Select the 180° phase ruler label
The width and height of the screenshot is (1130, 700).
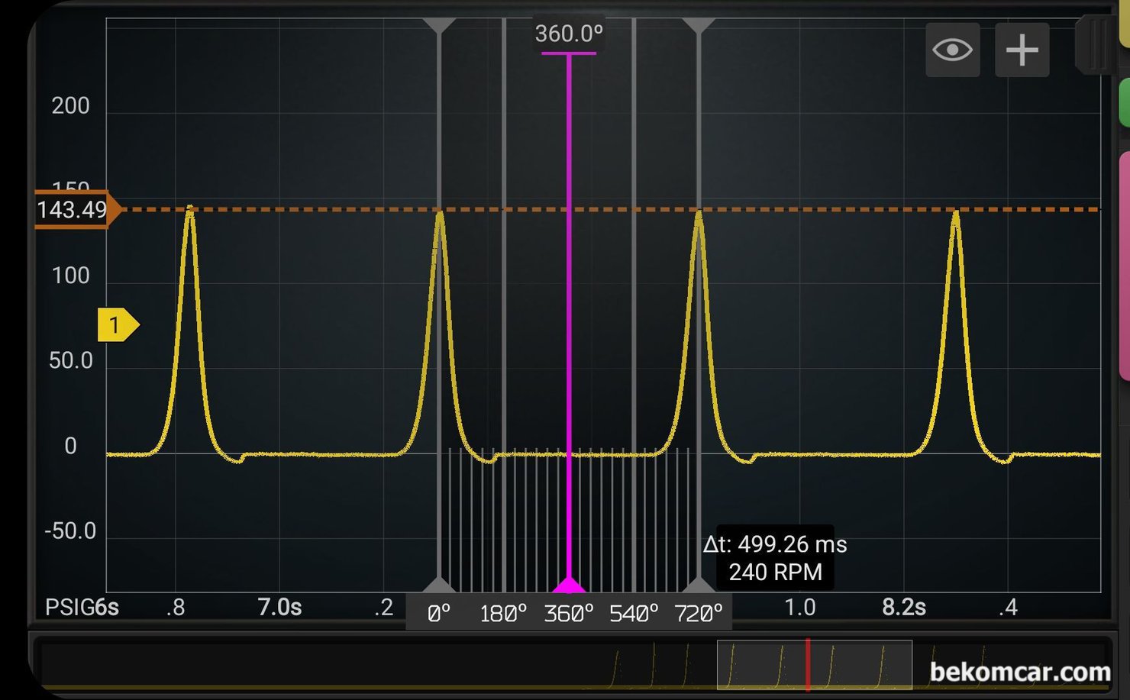pyautogui.click(x=503, y=614)
